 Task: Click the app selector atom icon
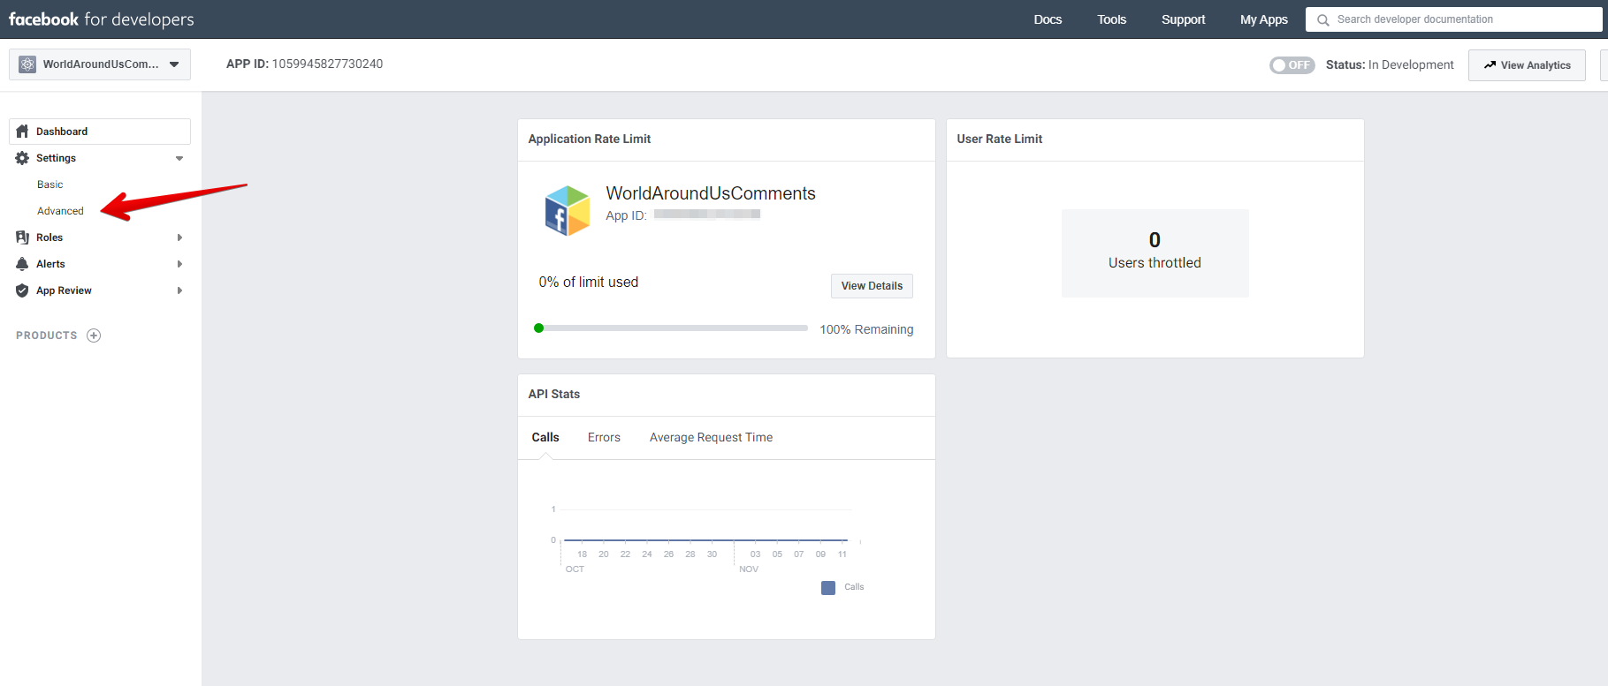coord(27,64)
